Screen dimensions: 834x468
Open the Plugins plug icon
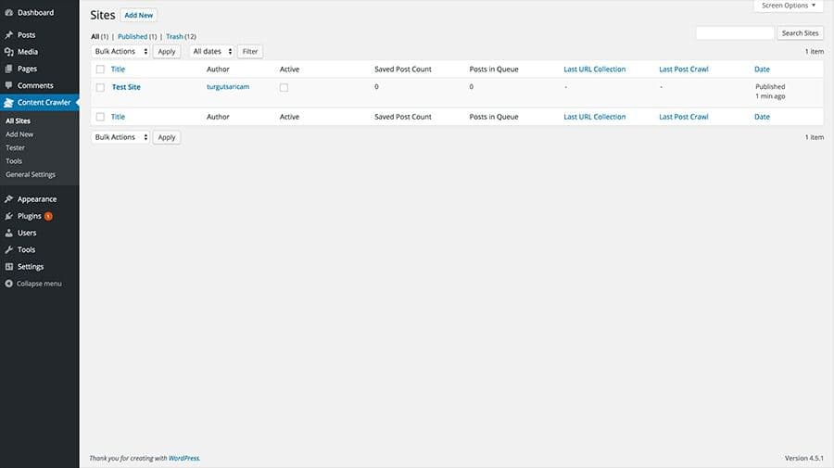point(9,216)
